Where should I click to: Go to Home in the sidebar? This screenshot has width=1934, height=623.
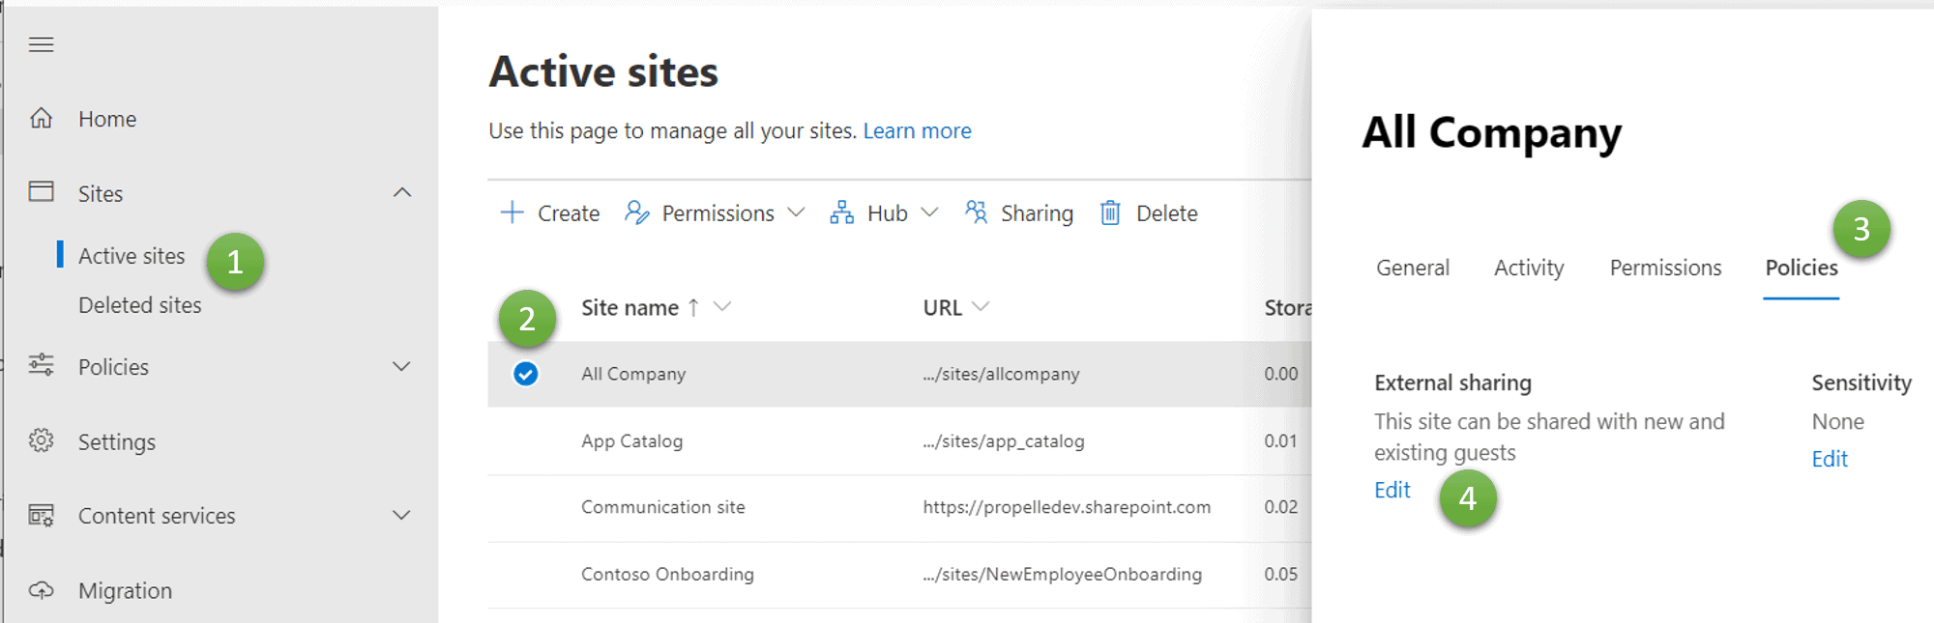[x=107, y=119]
